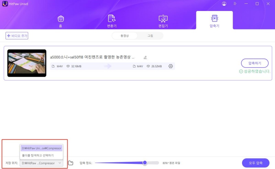Image resolution: width=275 pixels, height=169 pixels.
Task: Close the HitPaw Univd window
Action: point(268,4)
